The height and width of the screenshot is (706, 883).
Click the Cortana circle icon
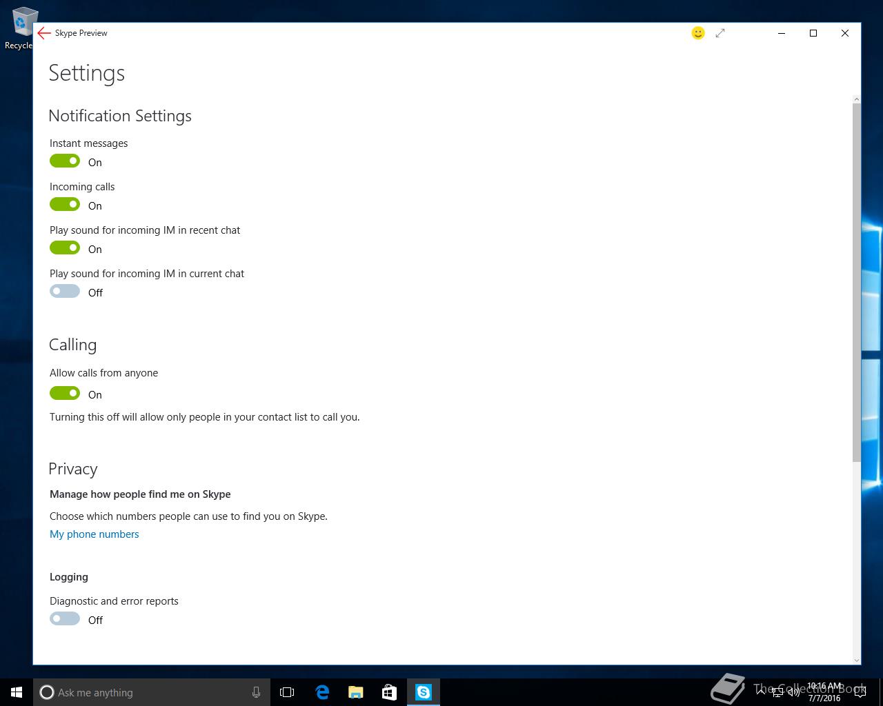47,692
